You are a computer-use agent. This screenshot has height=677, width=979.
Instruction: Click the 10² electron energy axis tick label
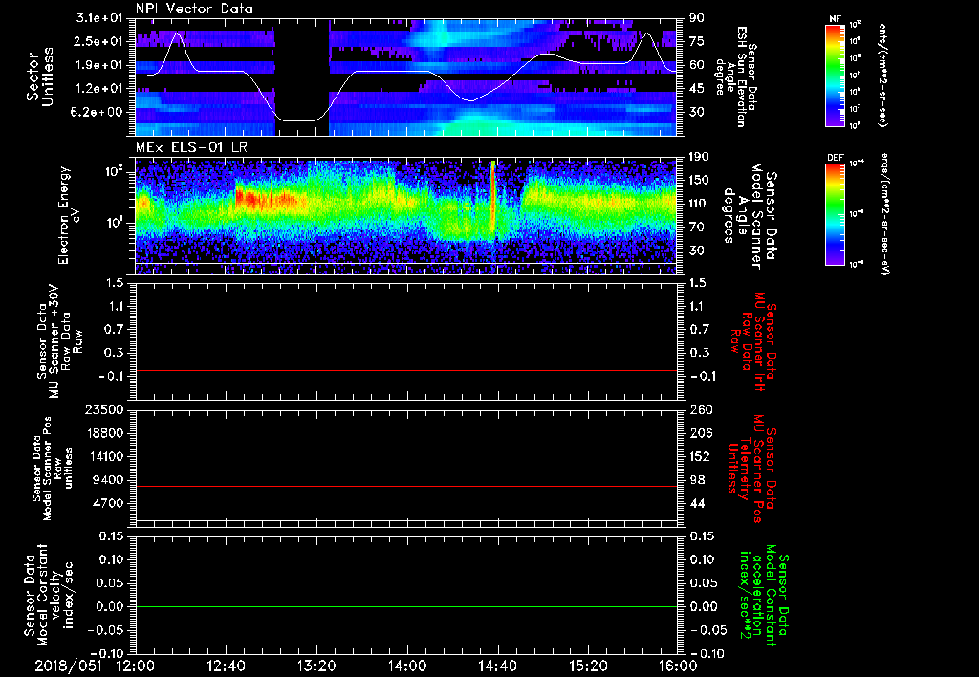tap(115, 172)
